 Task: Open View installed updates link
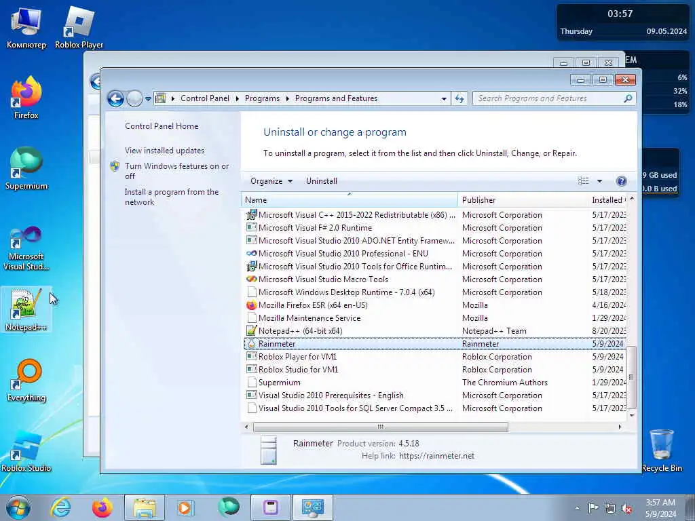[164, 150]
